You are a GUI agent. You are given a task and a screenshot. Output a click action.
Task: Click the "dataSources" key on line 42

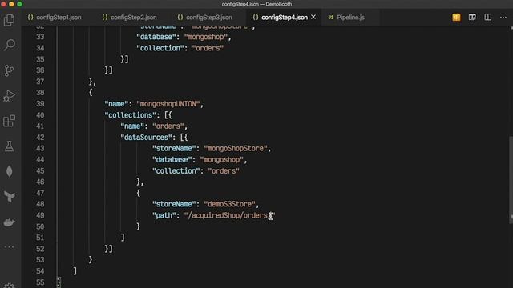pos(146,138)
